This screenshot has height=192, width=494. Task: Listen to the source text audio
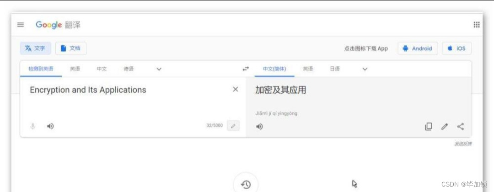coord(50,126)
